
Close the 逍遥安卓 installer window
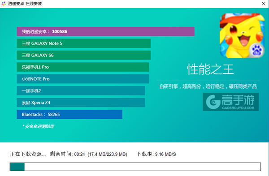click(264, 4)
